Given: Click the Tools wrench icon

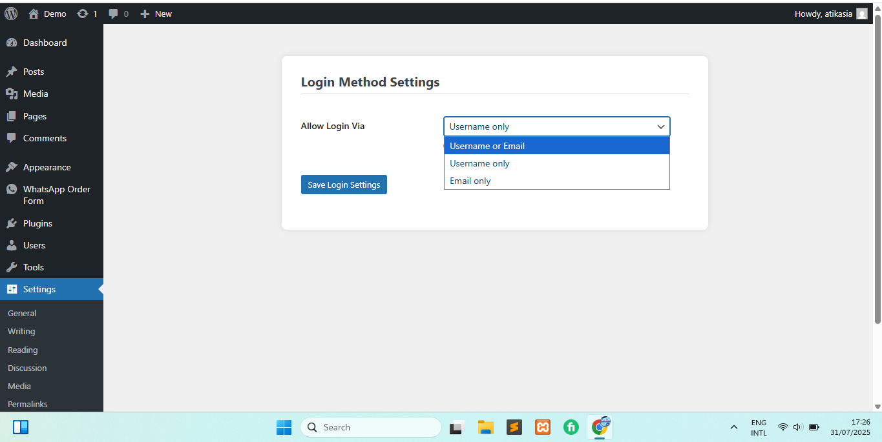Looking at the screenshot, I should click(12, 267).
